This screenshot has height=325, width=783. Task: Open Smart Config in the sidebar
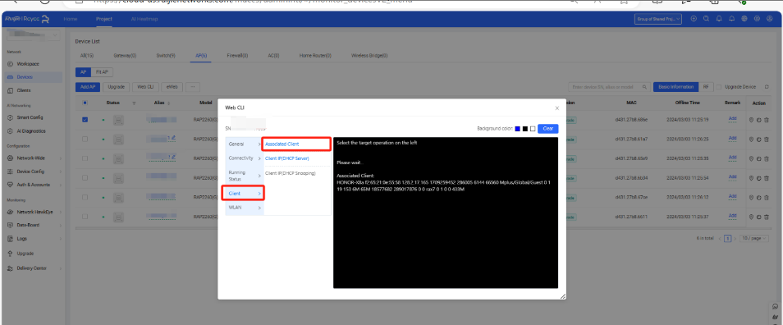(30, 117)
